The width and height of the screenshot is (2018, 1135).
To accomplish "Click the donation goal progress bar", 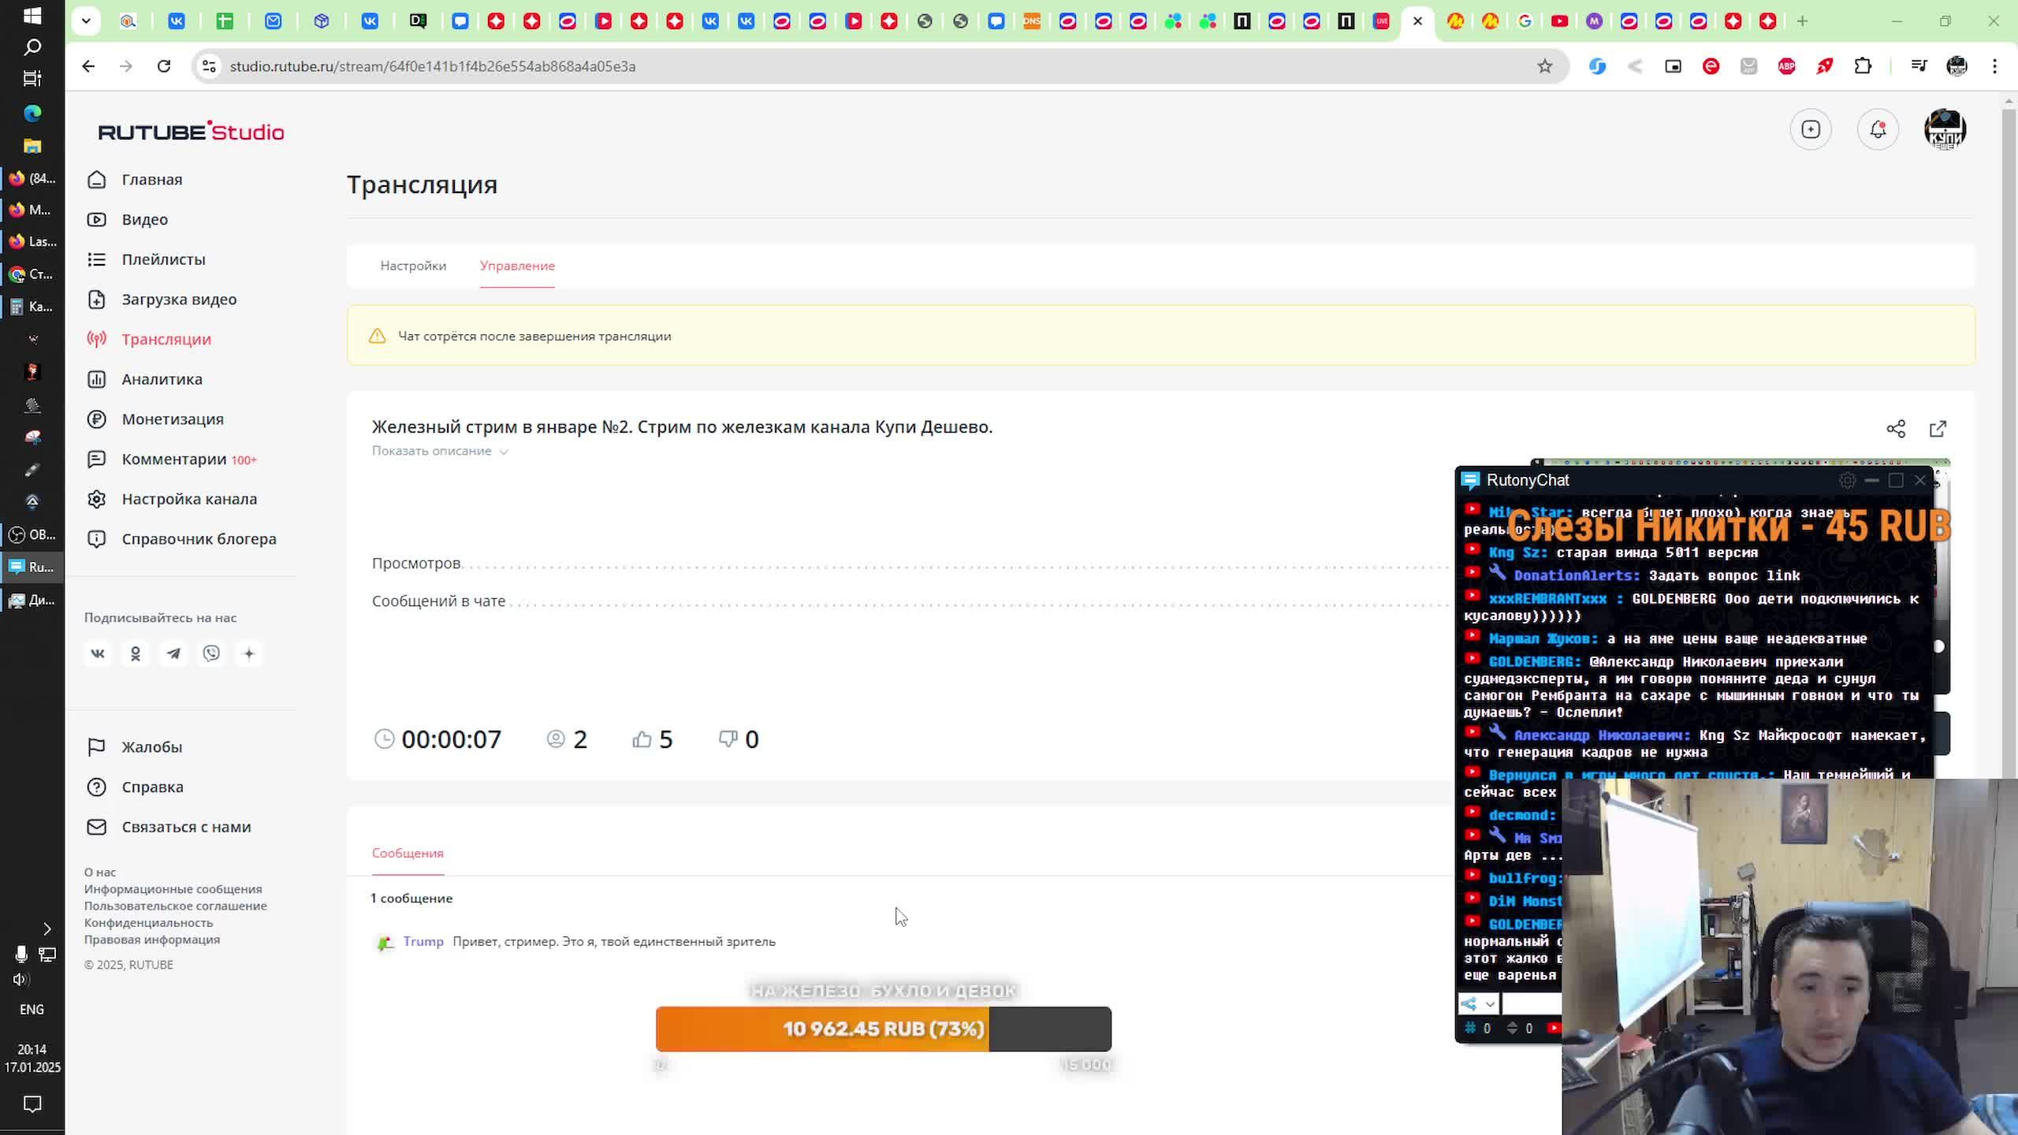I will 883,1029.
